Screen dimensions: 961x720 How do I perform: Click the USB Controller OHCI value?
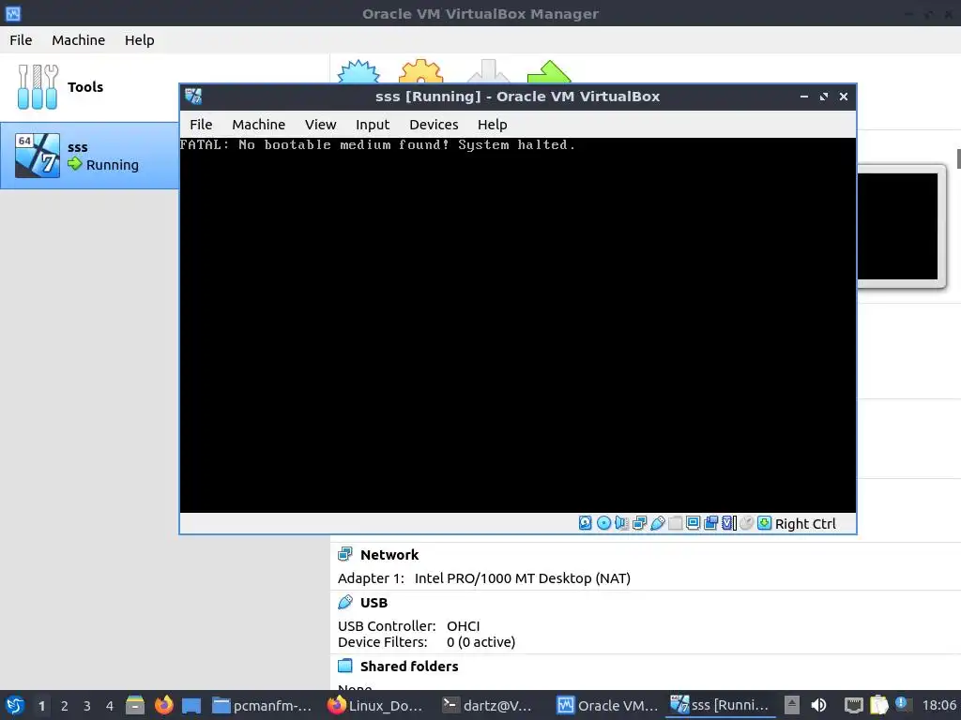(464, 625)
